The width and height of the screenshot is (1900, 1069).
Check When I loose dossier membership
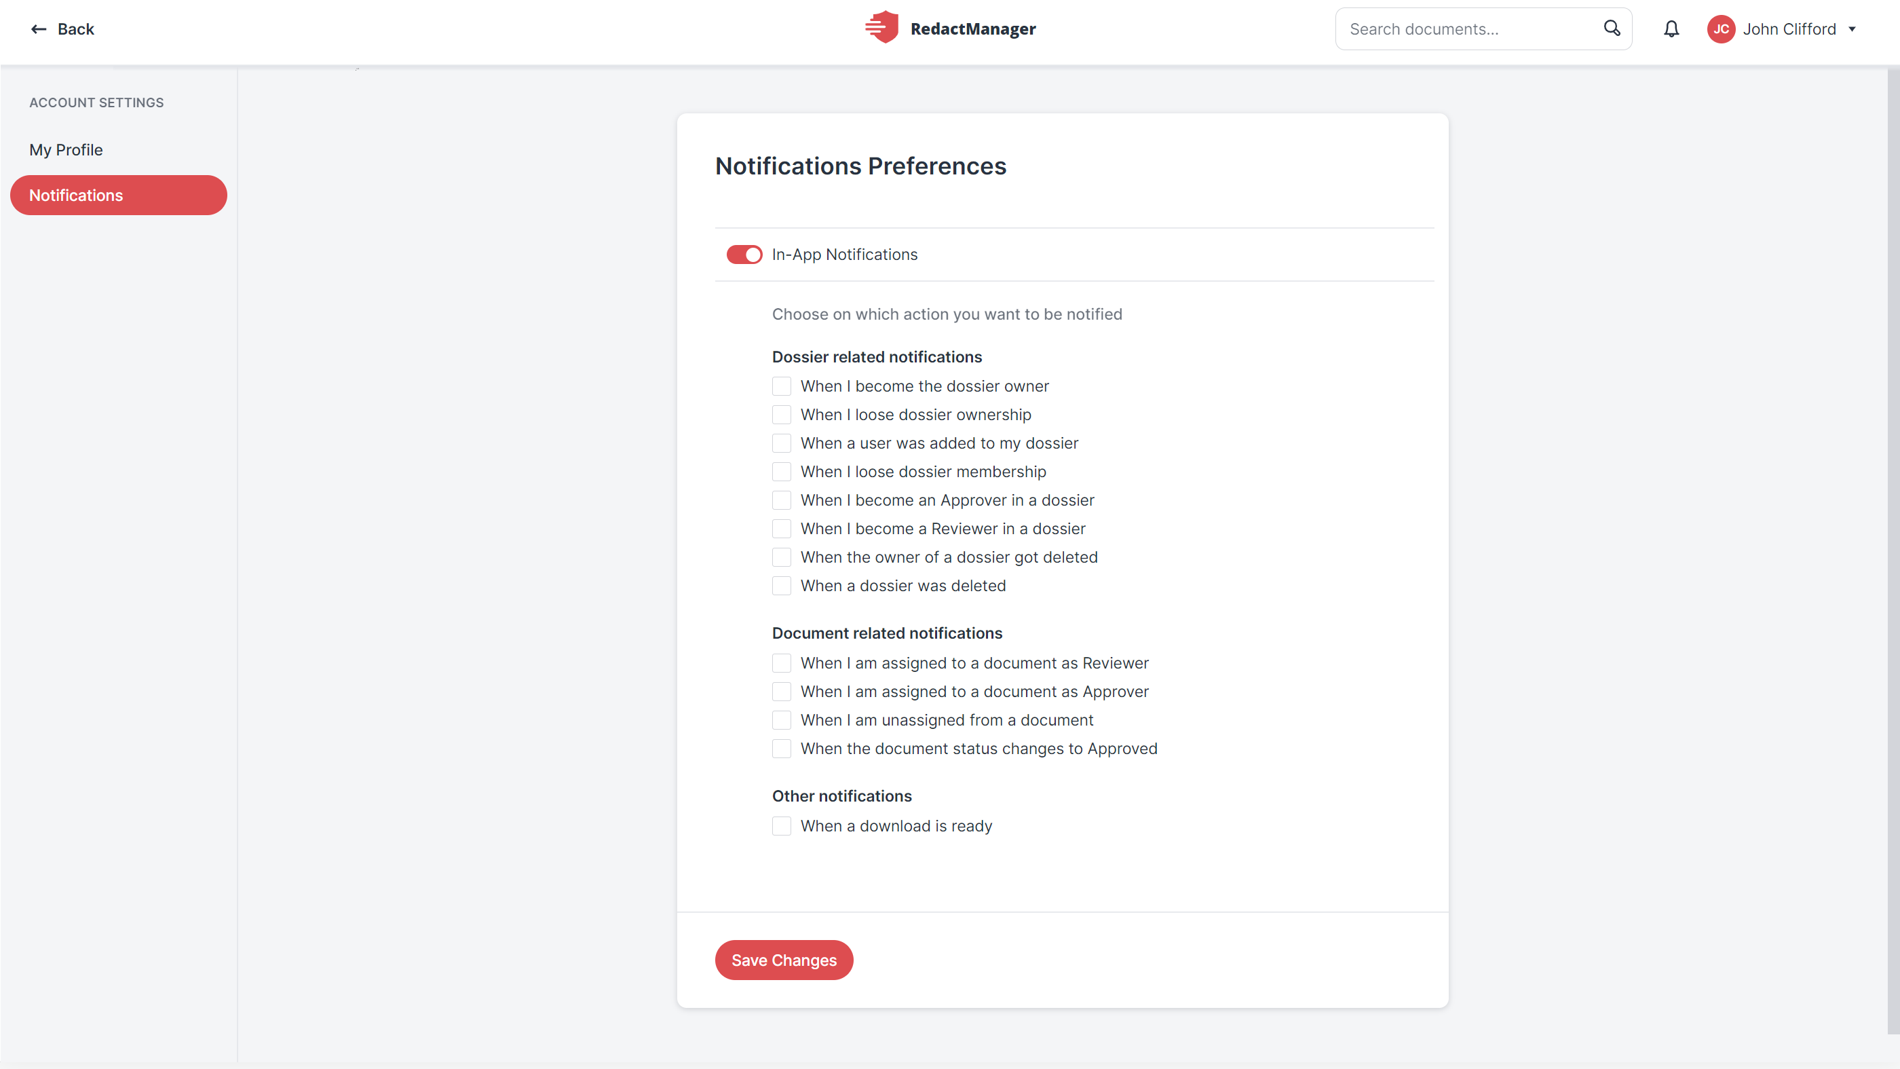coord(782,472)
